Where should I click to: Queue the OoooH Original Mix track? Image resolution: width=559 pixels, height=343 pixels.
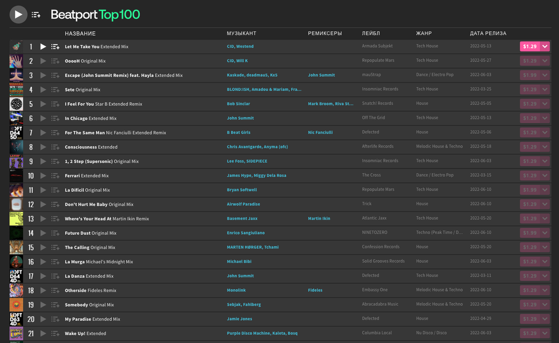(x=55, y=61)
